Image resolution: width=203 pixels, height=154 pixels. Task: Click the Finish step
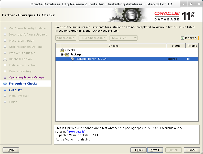(13, 102)
